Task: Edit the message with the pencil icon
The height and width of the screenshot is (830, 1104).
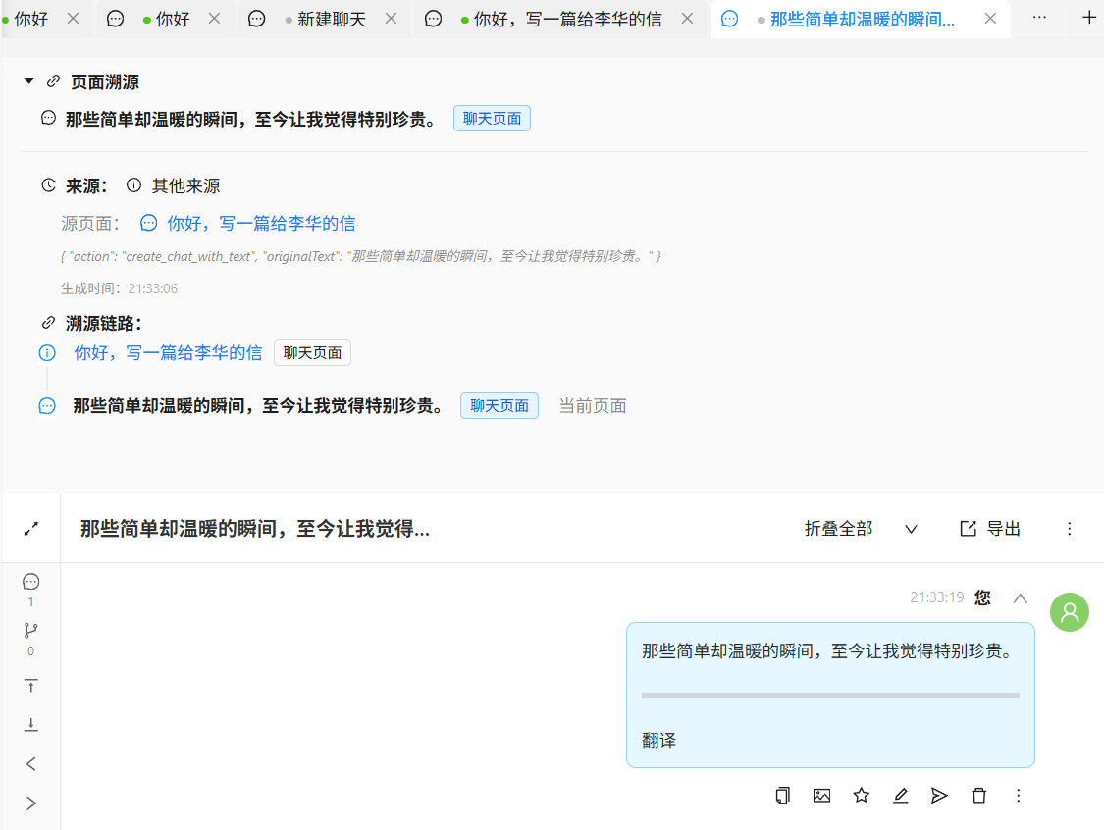Action: point(900,796)
